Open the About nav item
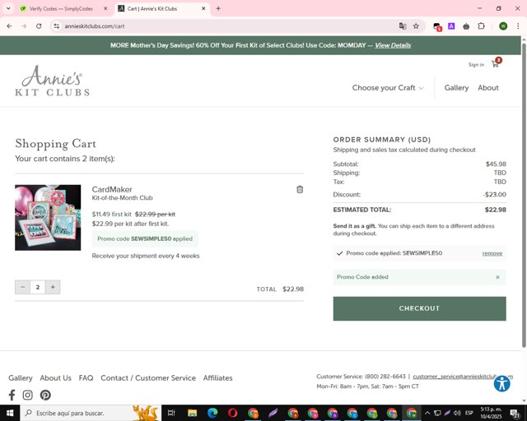 tap(488, 88)
